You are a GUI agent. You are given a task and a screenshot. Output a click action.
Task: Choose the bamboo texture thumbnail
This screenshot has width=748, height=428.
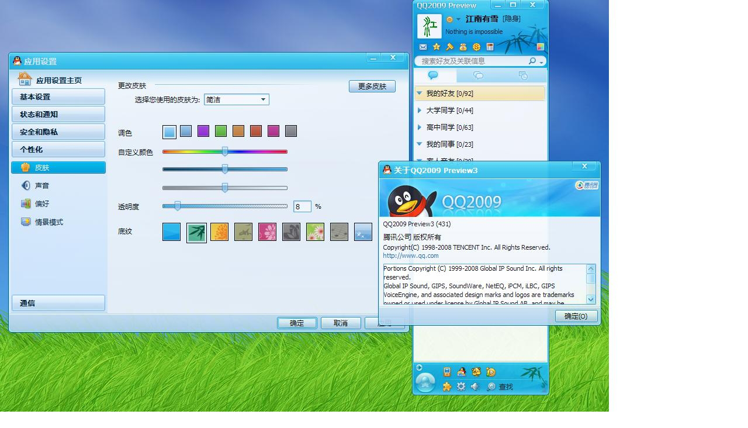196,232
